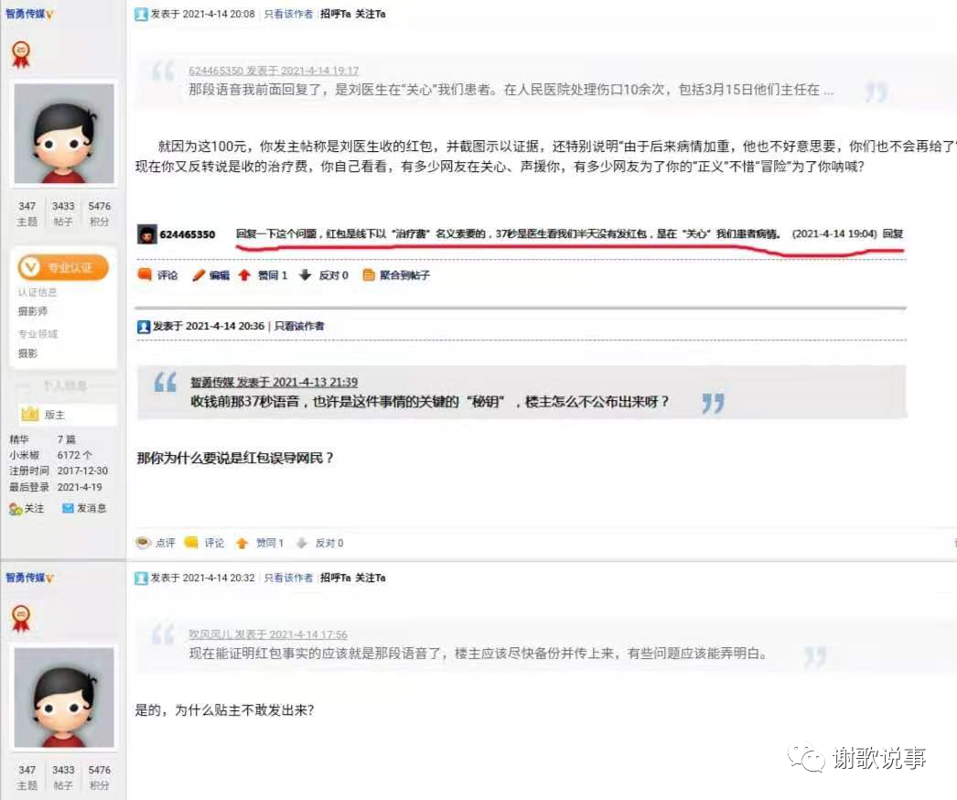
Task: Click 只看该作者 on the 20:08 post
Action: 288,14
